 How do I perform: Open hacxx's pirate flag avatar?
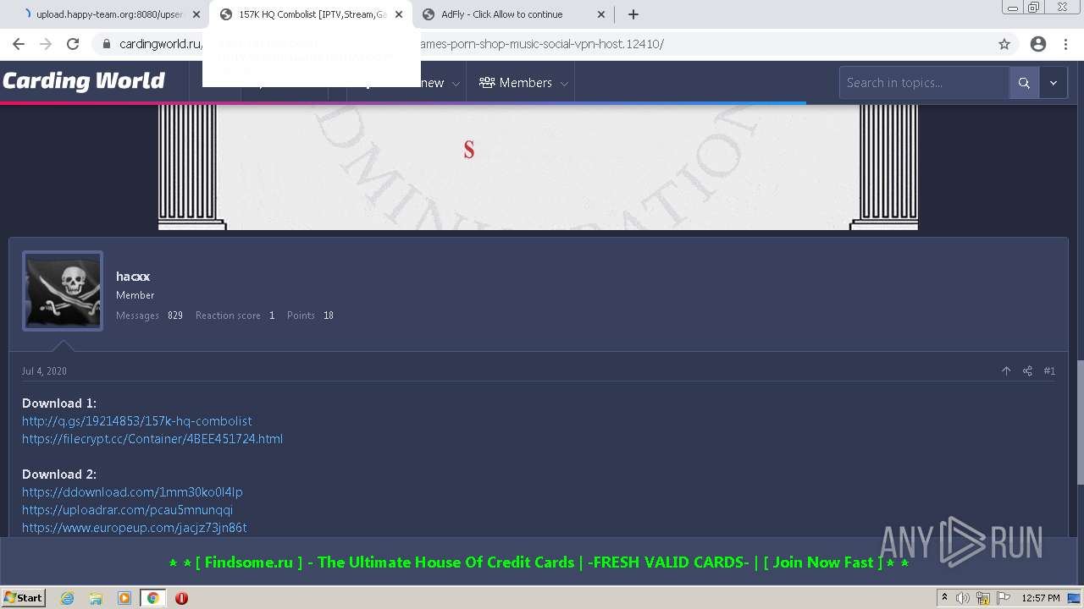pyautogui.click(x=63, y=291)
